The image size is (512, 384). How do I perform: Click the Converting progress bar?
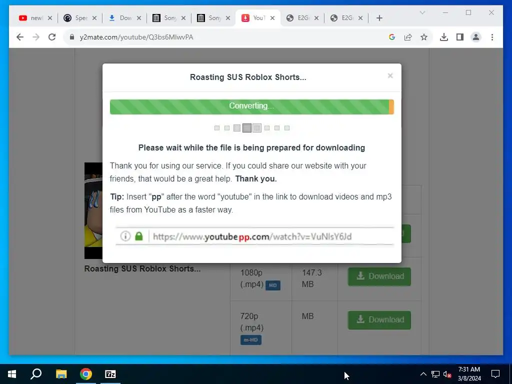252,107
